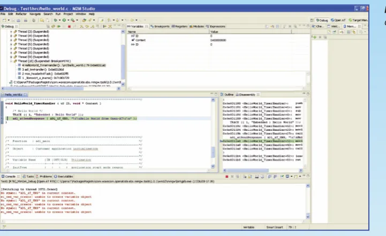The width and height of the screenshot is (386, 236).
Task: Switch to the Target Management perspective
Action: click(x=358, y=20)
